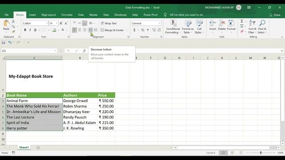Apply Accounting Number Format dollar icon
Viewport: 285px width, 160px height.
pos(134,30)
